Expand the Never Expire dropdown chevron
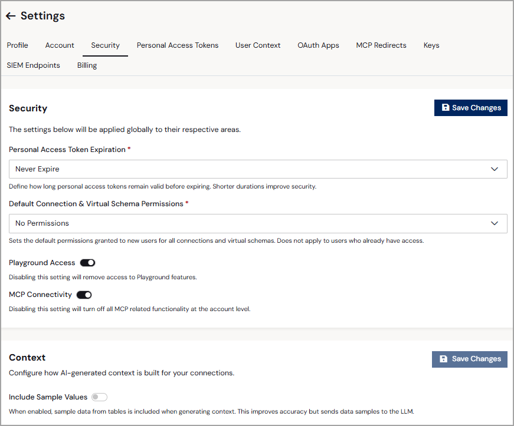The height and width of the screenshot is (426, 514). click(x=495, y=169)
